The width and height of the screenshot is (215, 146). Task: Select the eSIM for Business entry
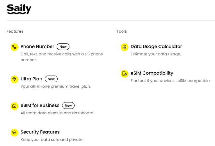pos(40,105)
